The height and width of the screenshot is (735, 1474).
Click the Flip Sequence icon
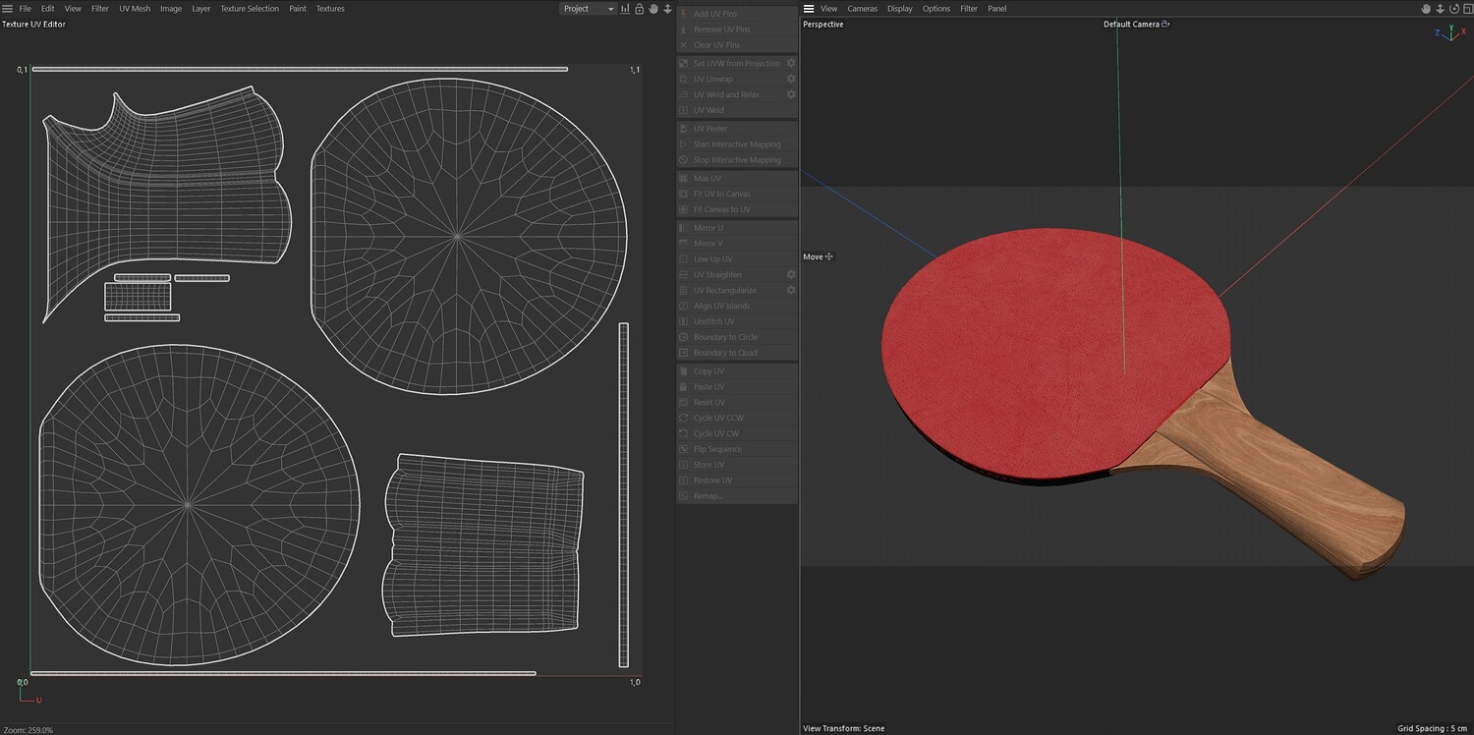(684, 450)
